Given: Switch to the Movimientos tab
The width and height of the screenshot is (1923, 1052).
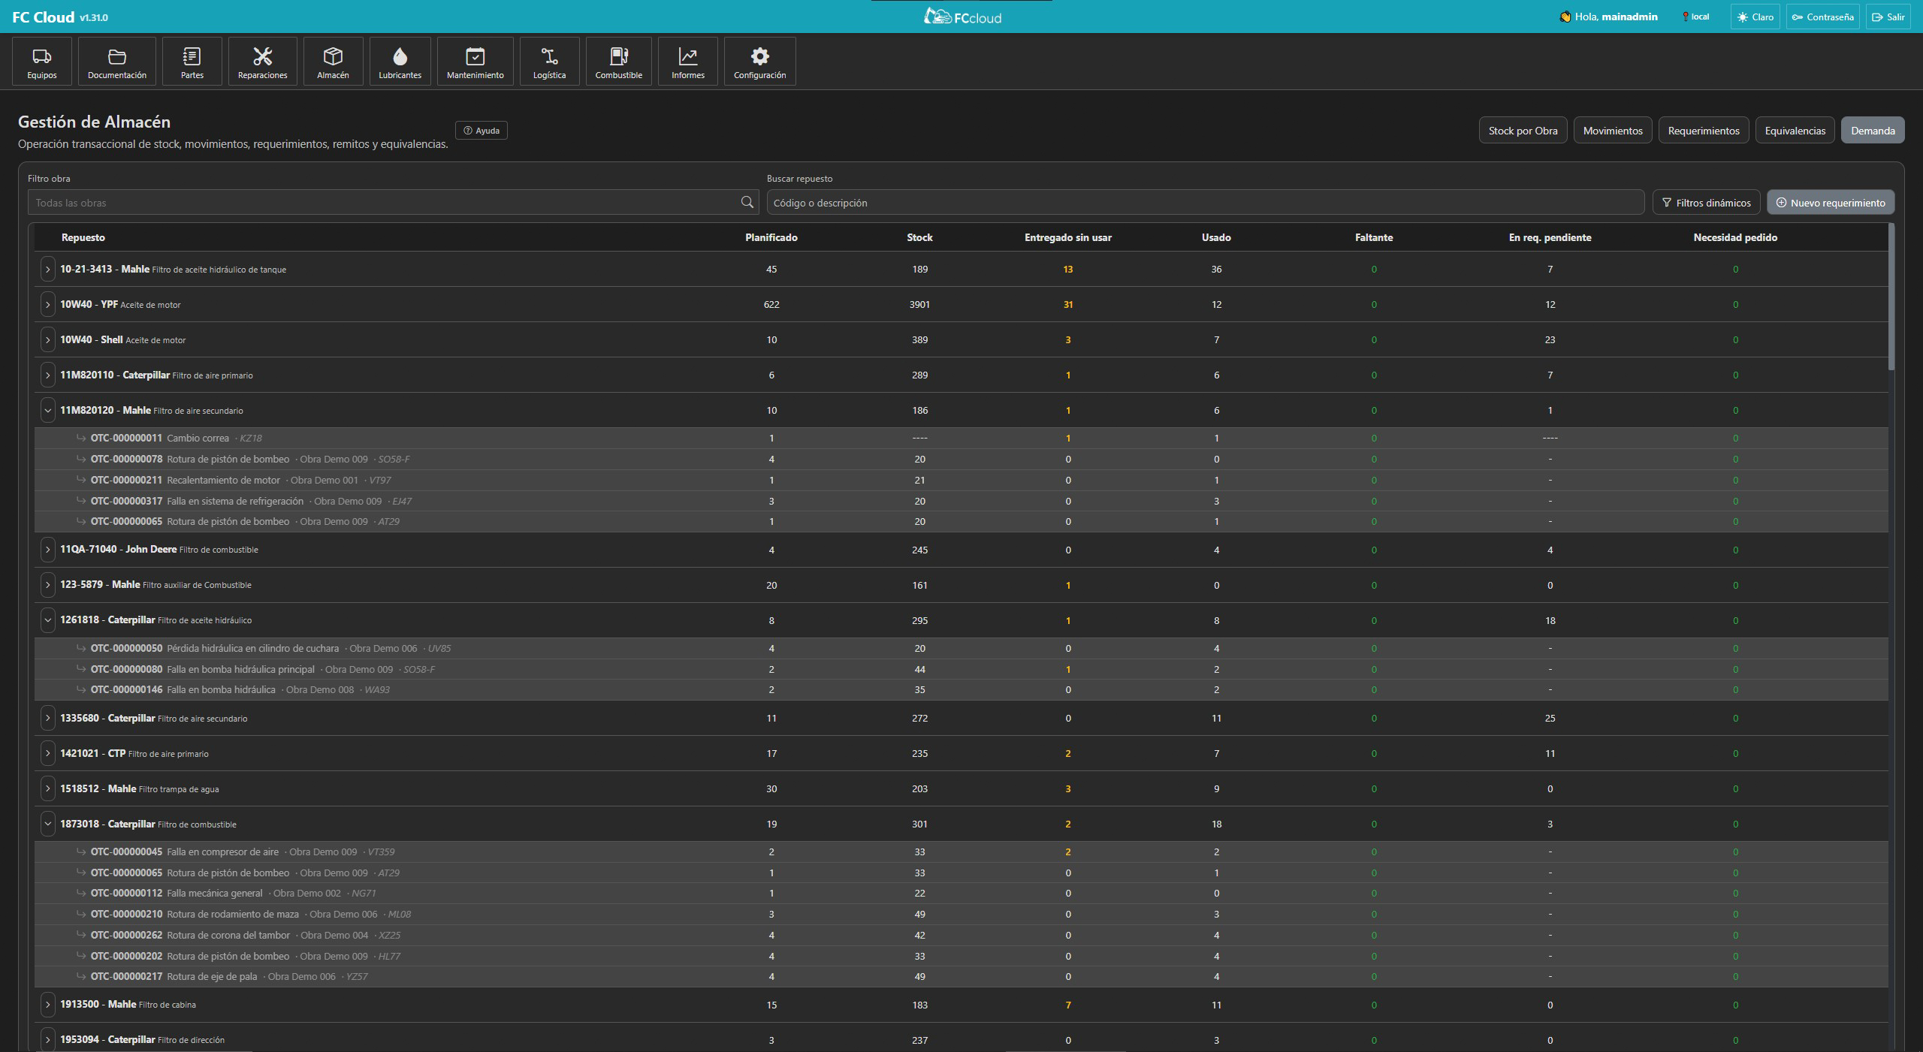Looking at the screenshot, I should tap(1612, 130).
